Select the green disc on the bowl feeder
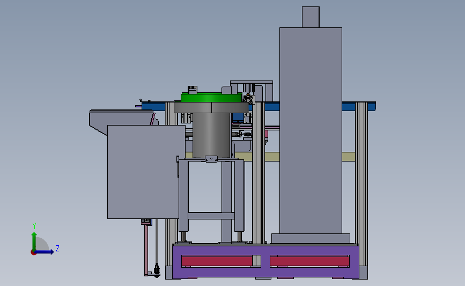 pos(211,97)
